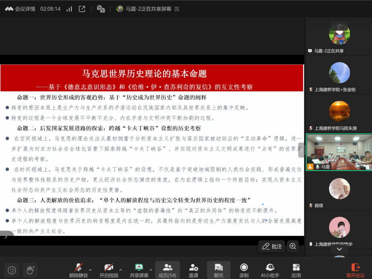Viewport: 372px width, 279px height.
Task: Expand audio options arrow beside 解除静音
Action: (90, 270)
